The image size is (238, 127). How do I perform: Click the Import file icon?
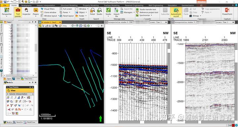pyautogui.click(x=116, y=12)
